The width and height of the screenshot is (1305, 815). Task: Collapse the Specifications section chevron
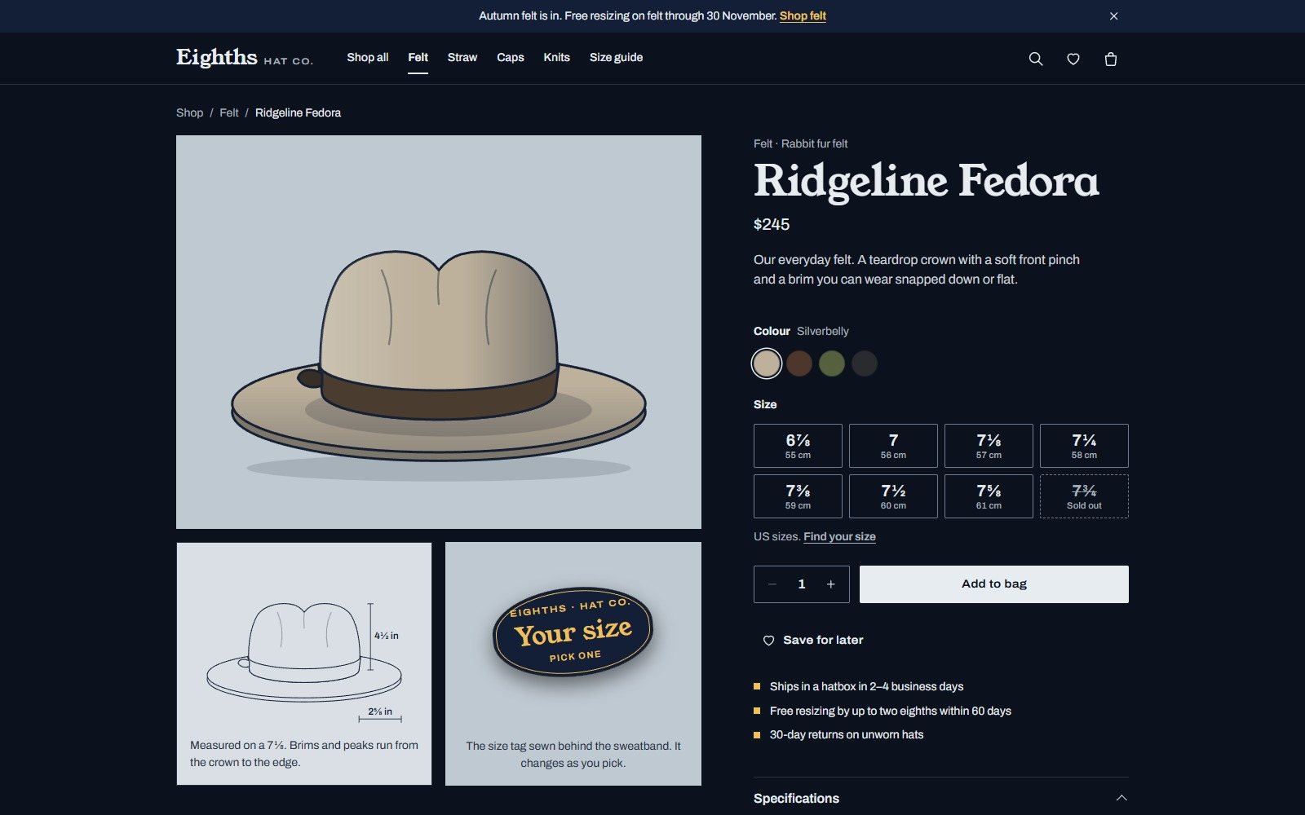tap(1121, 798)
